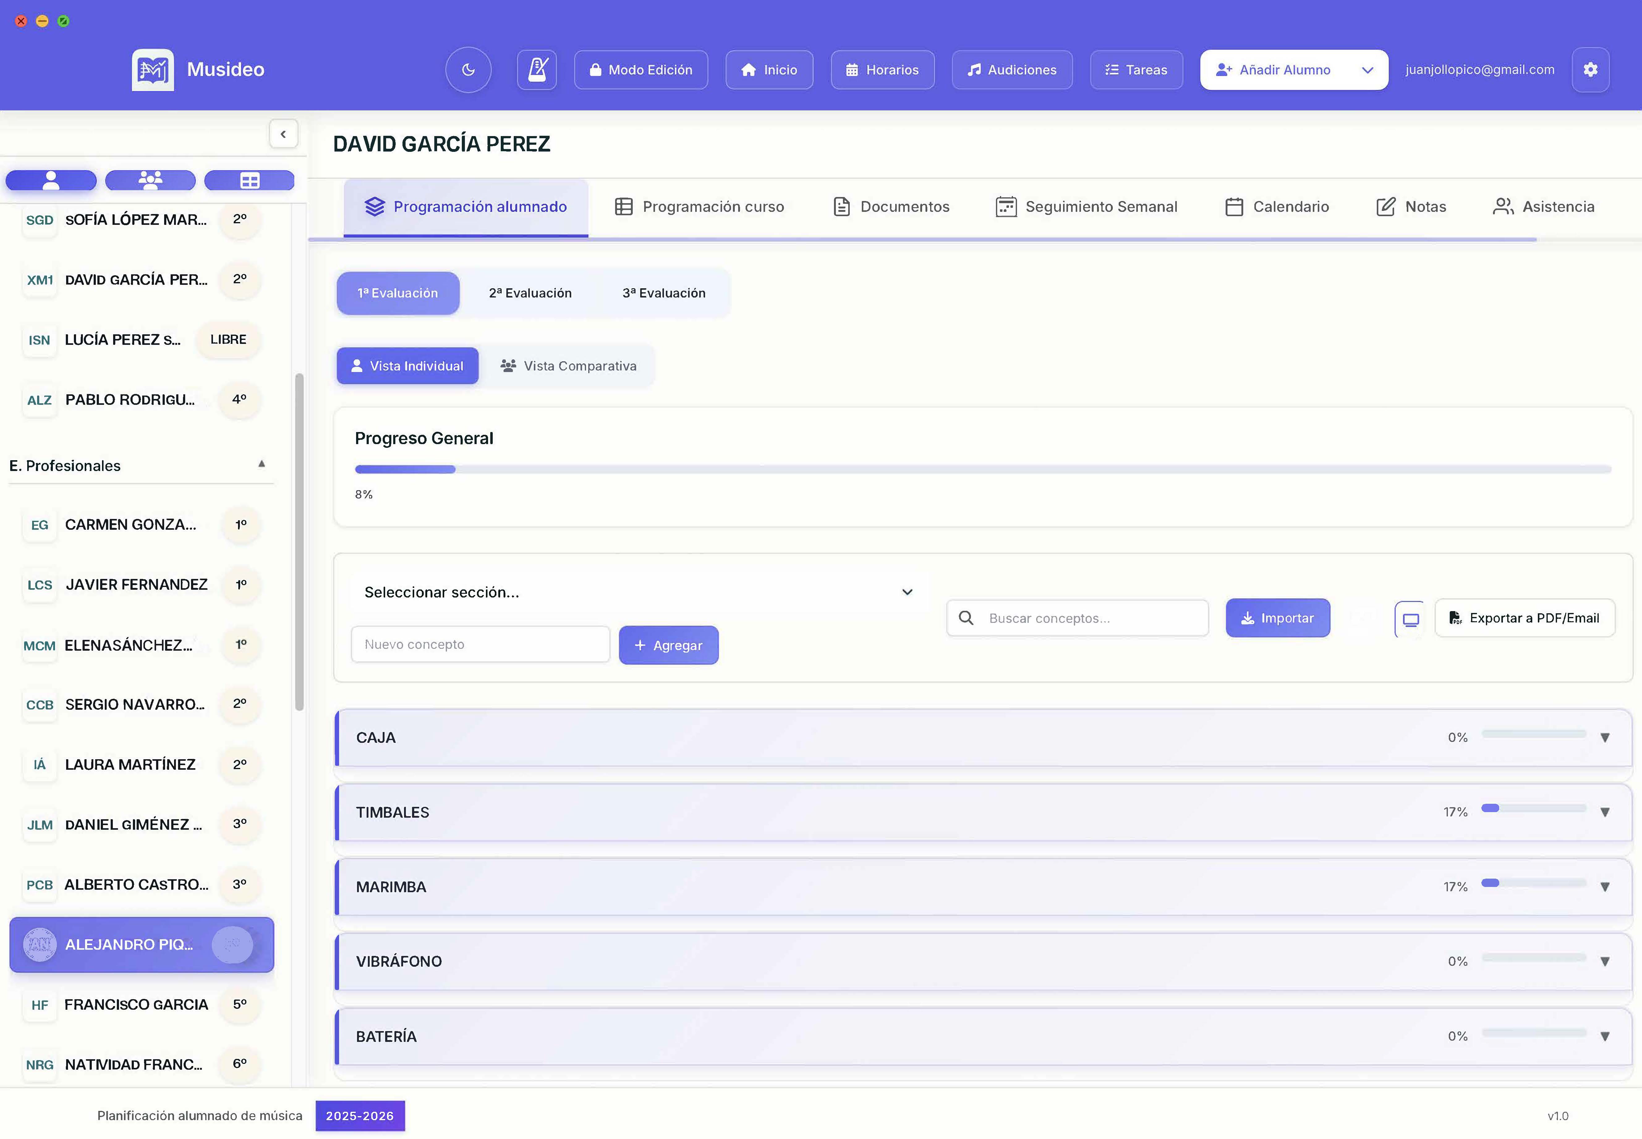This screenshot has height=1139, width=1642.
Task: Open settings gear in header
Action: pyautogui.click(x=1590, y=70)
